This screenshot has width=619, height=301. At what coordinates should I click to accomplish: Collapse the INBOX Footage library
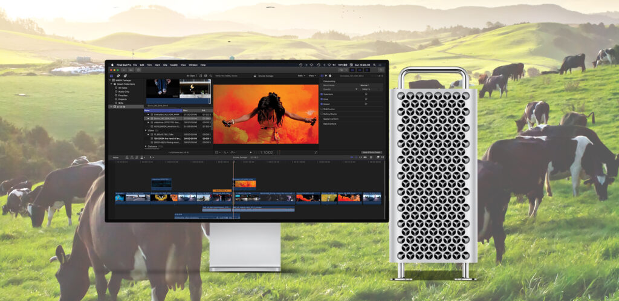coord(110,80)
